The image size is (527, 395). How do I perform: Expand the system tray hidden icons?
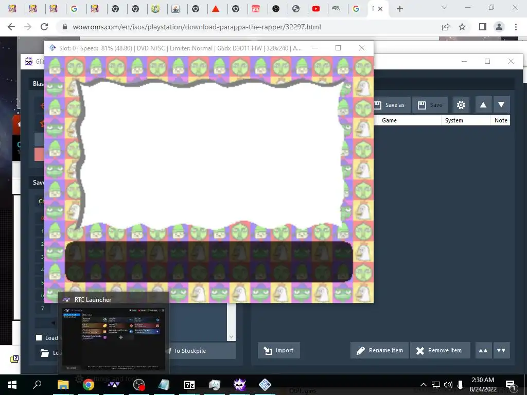[x=424, y=385]
